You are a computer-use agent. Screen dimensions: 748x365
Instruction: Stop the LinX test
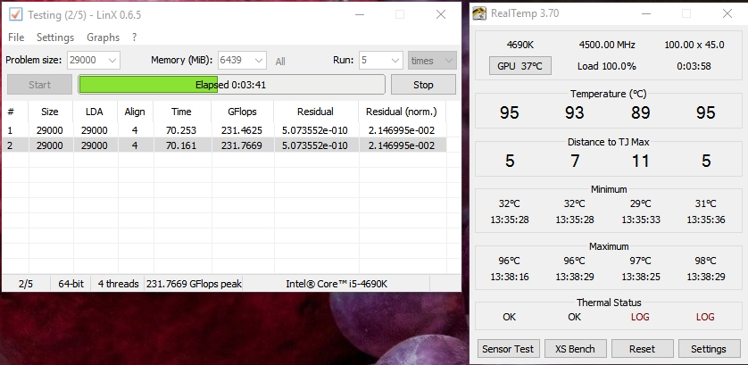point(423,85)
